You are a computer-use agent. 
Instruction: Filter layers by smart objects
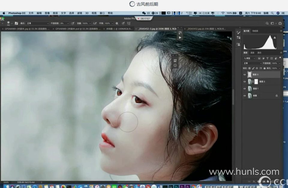click(276, 58)
